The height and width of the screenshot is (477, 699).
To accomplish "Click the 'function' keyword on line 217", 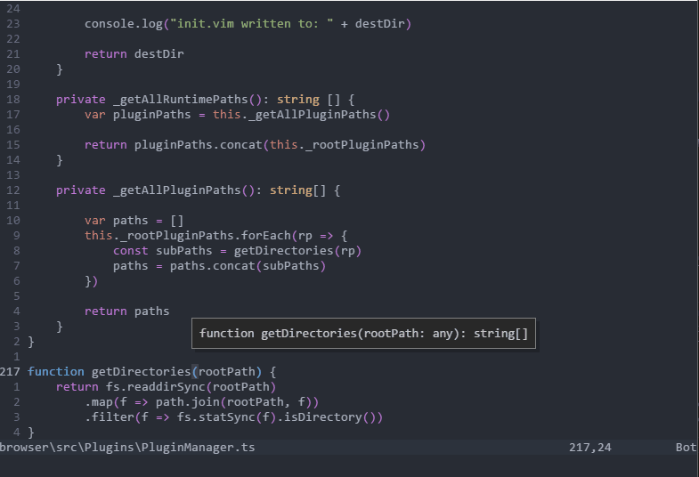I will [x=56, y=372].
